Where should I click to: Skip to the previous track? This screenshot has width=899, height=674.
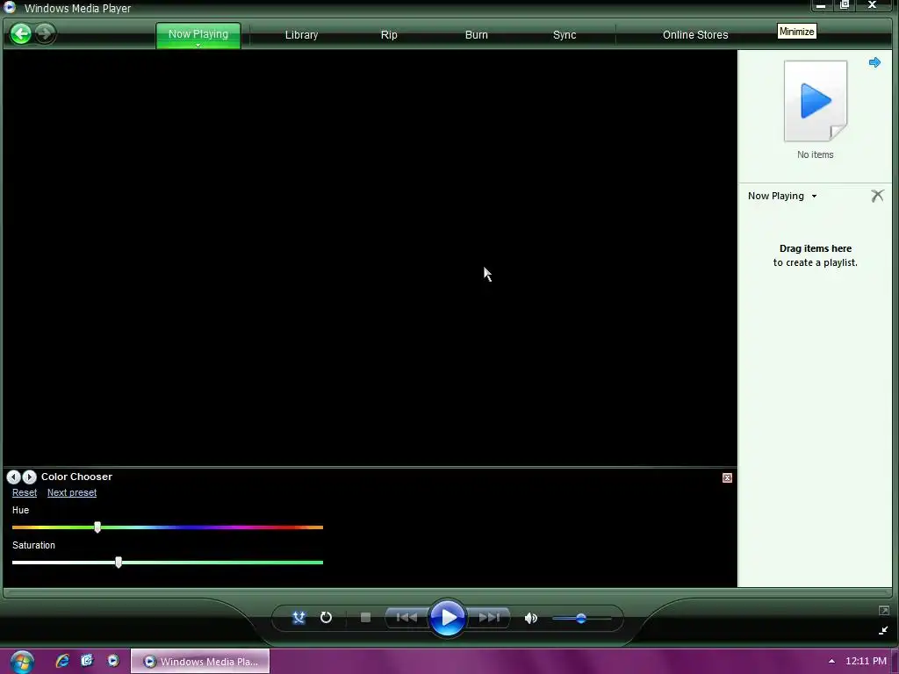[406, 617]
